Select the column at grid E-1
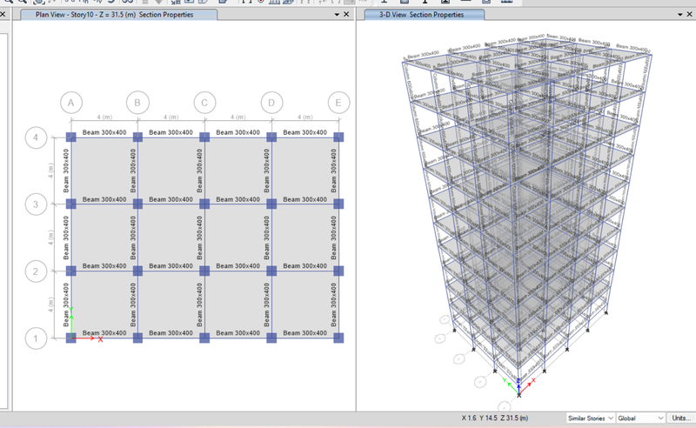Image resolution: width=696 pixels, height=428 pixels. tap(338, 338)
